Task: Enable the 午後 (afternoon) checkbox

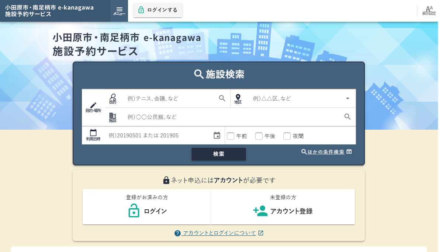Action: (x=259, y=136)
